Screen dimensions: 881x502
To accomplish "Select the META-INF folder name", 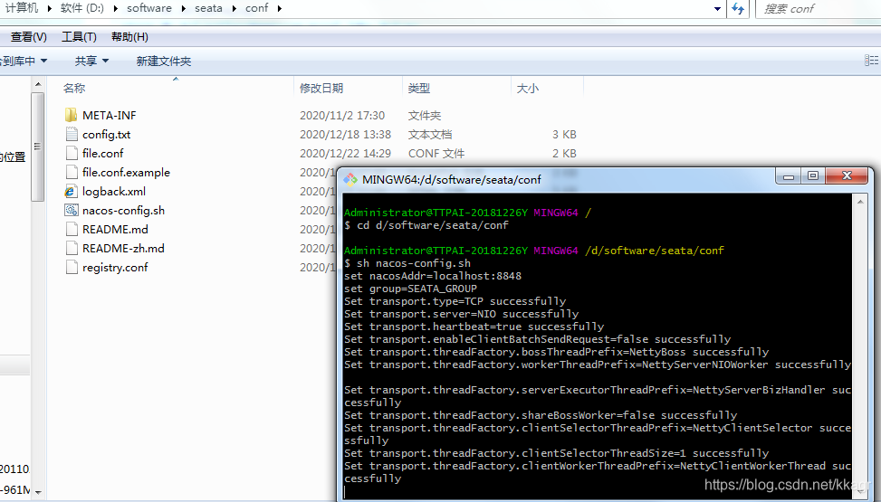I will click(109, 115).
